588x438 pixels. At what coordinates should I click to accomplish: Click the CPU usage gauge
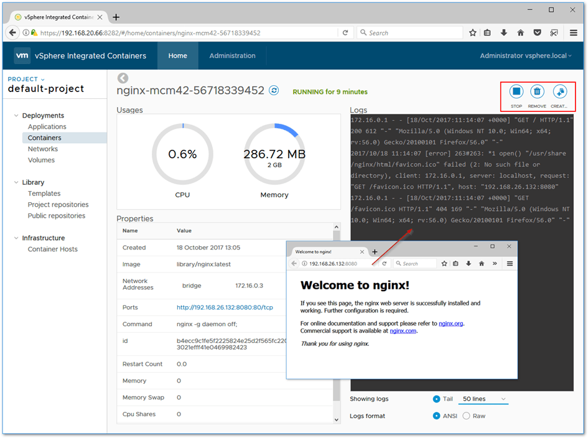183,154
